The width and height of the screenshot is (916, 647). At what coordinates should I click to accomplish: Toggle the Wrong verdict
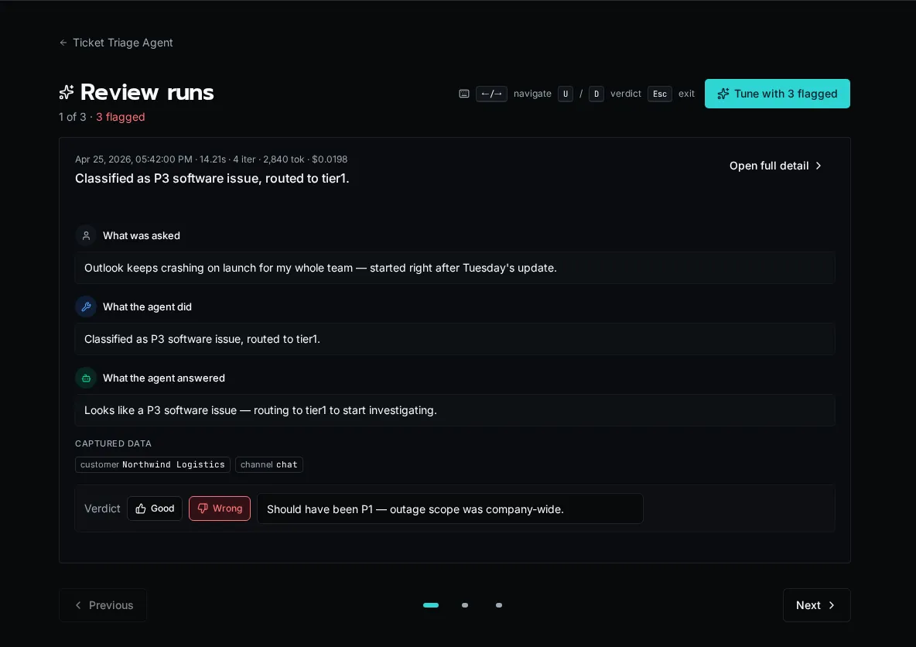[x=220, y=508]
